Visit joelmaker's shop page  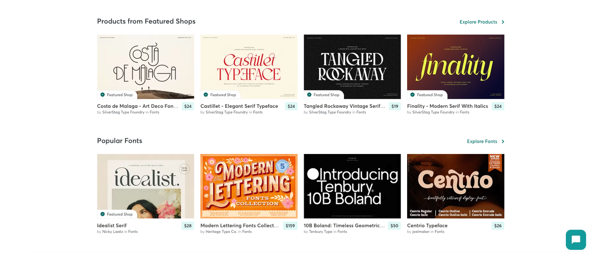[x=420, y=232]
